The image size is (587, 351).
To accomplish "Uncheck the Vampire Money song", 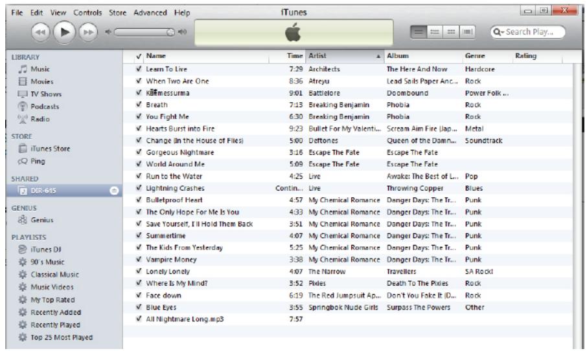I will pyautogui.click(x=139, y=259).
